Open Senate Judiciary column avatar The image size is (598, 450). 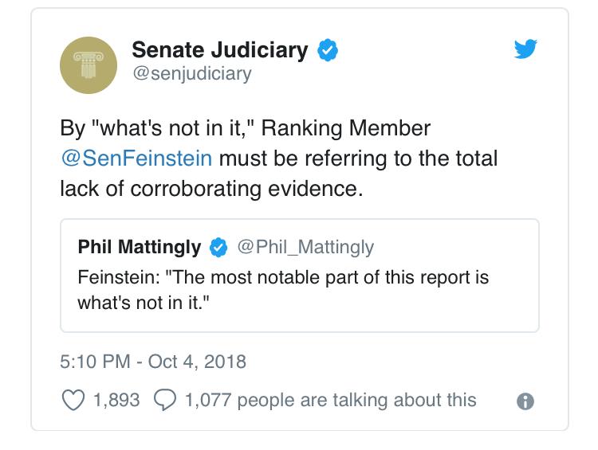pyautogui.click(x=89, y=65)
